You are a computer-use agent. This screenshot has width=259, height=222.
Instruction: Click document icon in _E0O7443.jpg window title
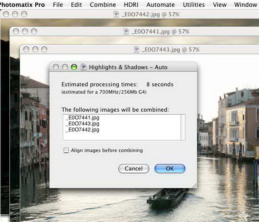[x=136, y=49]
